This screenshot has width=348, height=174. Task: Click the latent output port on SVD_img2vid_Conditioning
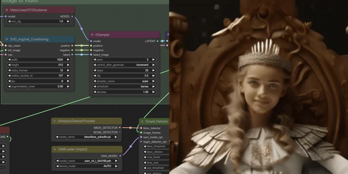(x=72, y=55)
